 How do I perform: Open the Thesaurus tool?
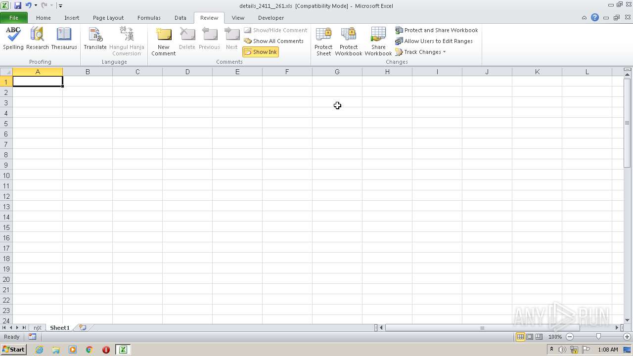pyautogui.click(x=64, y=39)
